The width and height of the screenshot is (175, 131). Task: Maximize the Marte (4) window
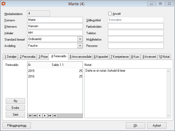tap(160, 4)
